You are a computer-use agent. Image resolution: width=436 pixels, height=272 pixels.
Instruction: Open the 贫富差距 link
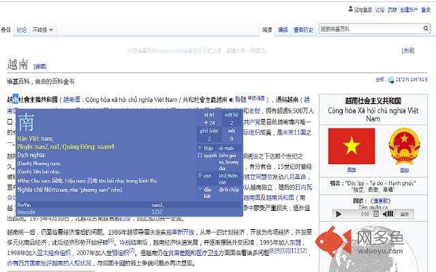(179, 253)
